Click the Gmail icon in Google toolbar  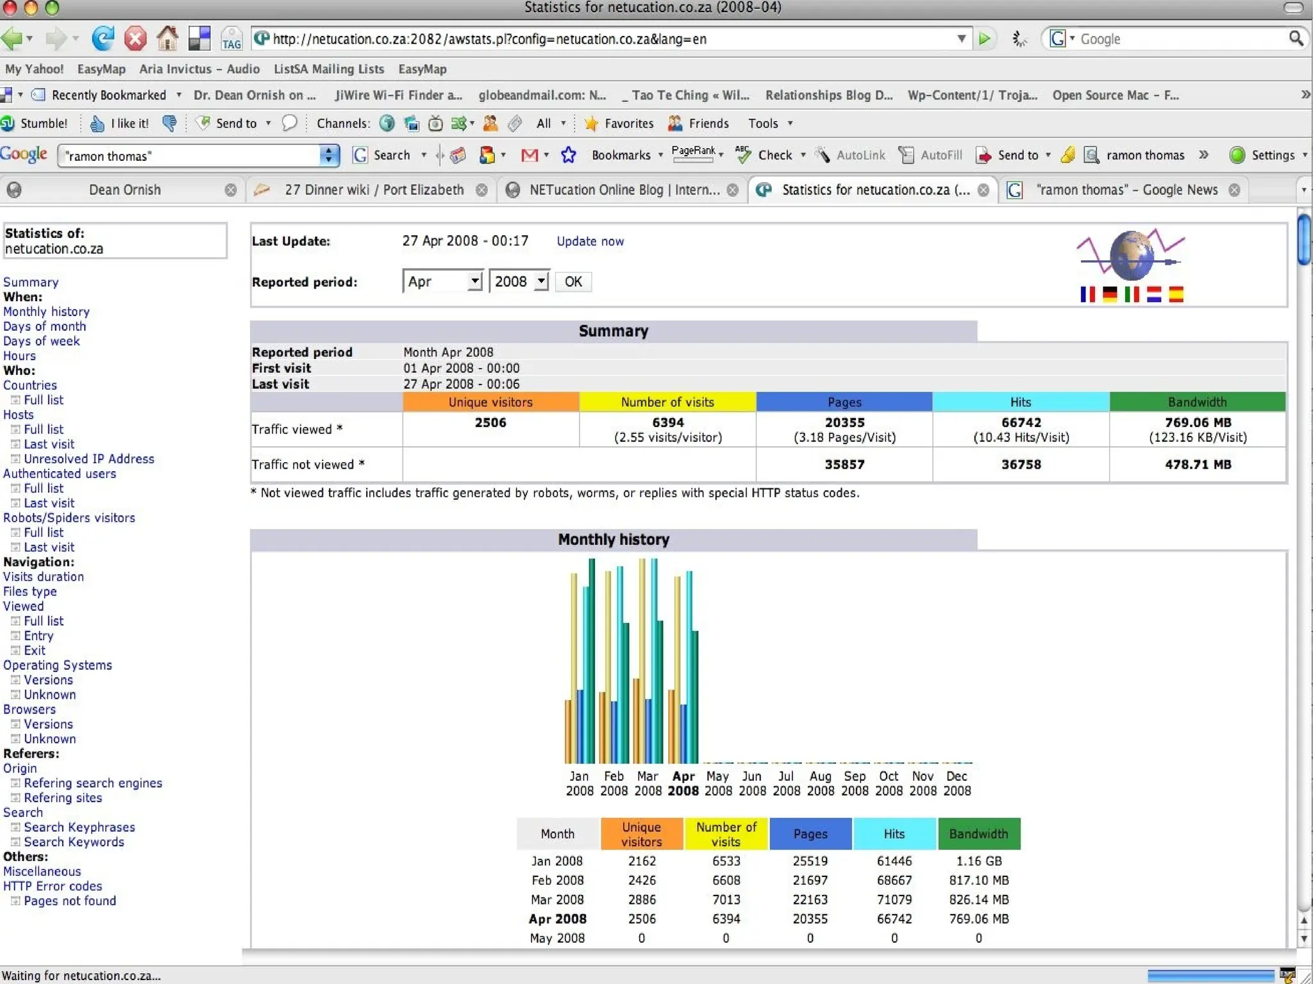point(529,155)
